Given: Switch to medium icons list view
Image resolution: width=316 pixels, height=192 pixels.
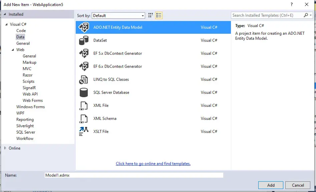Looking at the screenshot, I should tap(159, 15).
